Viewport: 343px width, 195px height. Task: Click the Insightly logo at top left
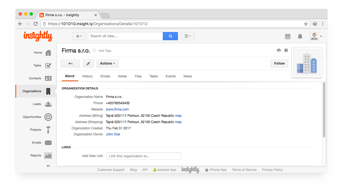tap(38, 36)
